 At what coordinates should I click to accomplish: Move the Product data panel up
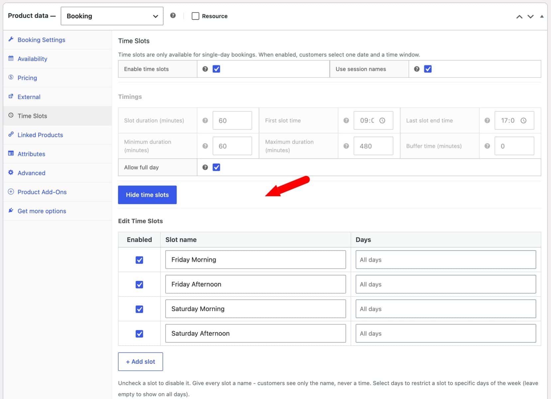519,17
